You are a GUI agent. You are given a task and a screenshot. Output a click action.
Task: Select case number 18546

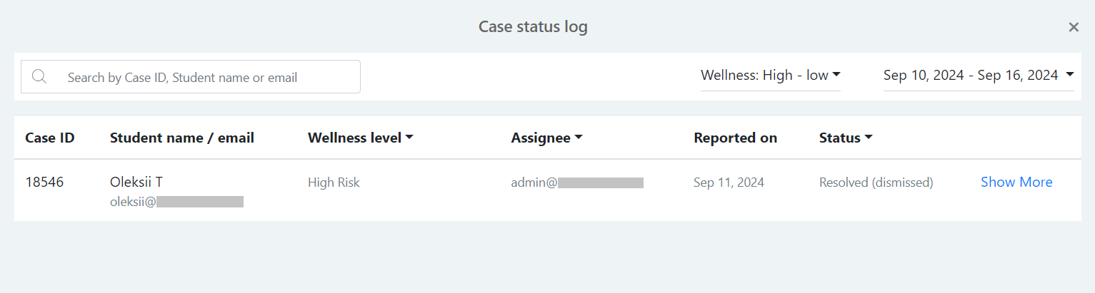pyautogui.click(x=44, y=183)
